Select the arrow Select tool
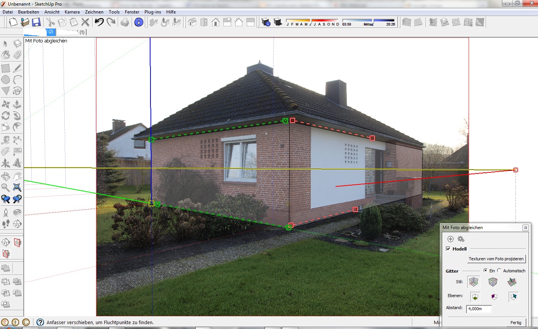 (6, 44)
